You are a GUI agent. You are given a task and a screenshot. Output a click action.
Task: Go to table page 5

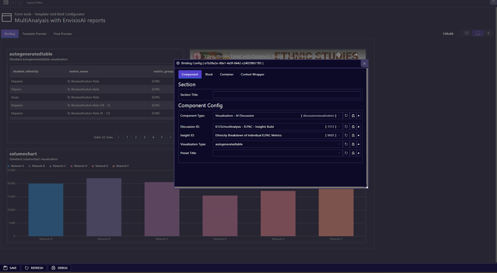pos(162,137)
